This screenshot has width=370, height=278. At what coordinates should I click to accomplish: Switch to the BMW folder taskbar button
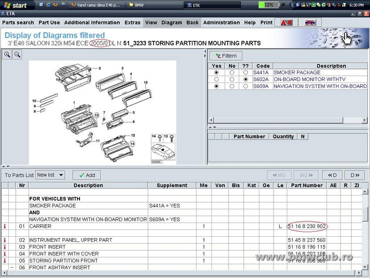pos(154,5)
